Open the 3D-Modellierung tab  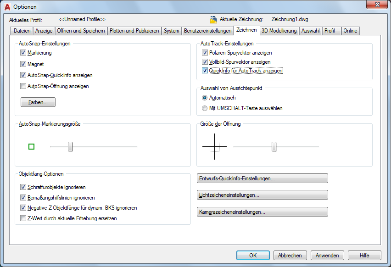click(x=279, y=31)
